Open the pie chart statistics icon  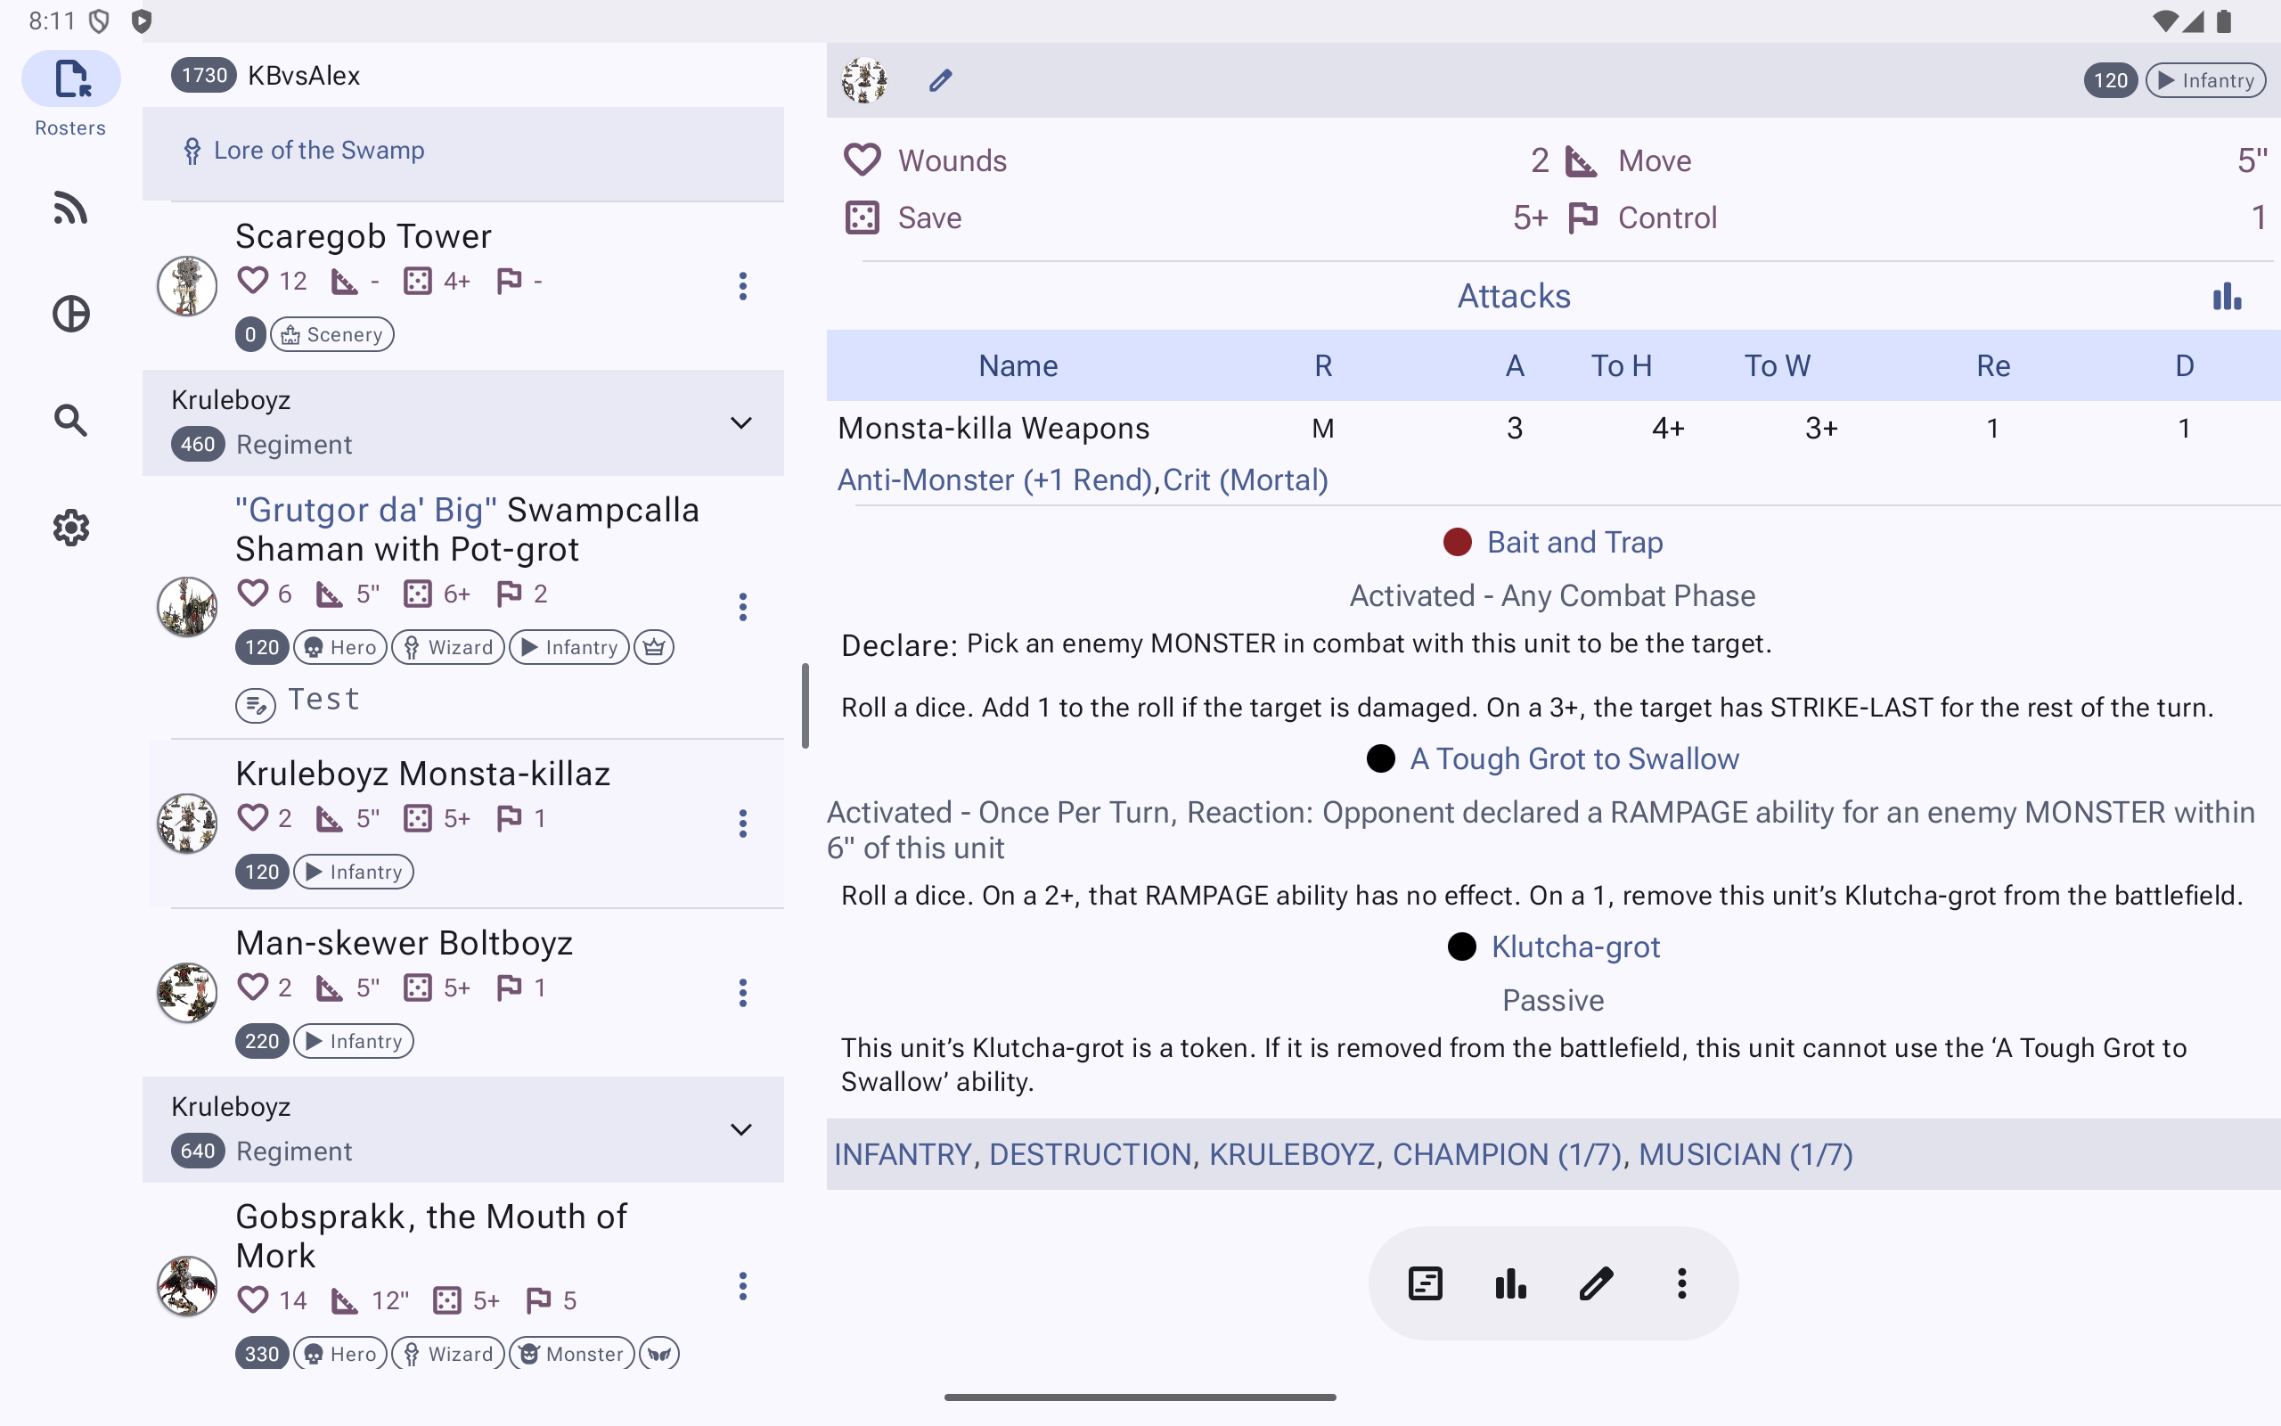coord(70,314)
